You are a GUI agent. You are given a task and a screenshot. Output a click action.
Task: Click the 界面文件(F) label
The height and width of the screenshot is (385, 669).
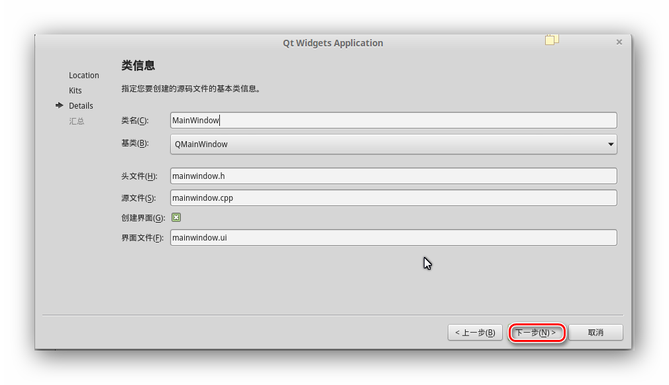pos(142,238)
